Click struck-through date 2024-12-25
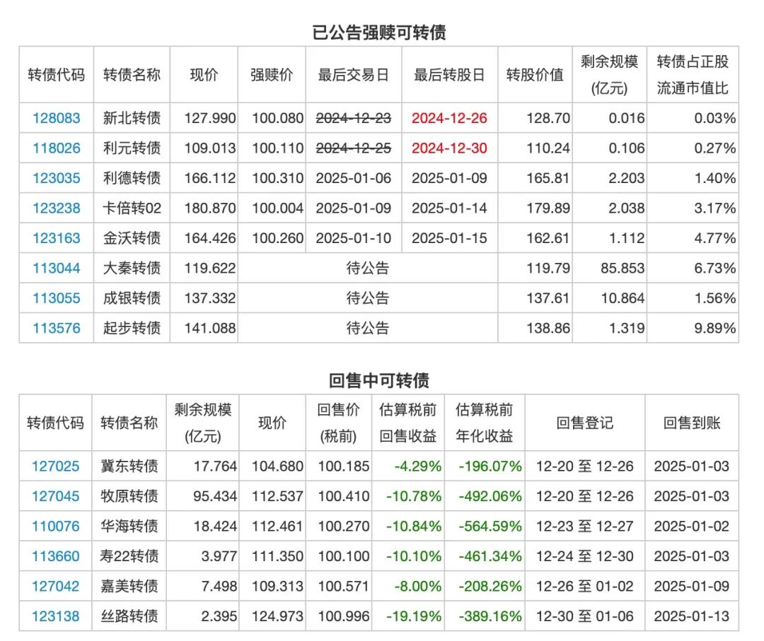The image size is (764, 641). 353,148
